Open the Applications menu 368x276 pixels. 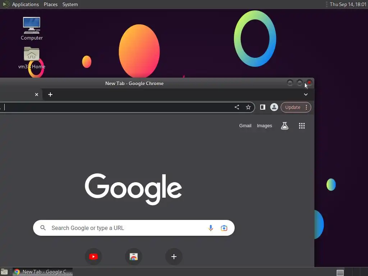(26, 4)
